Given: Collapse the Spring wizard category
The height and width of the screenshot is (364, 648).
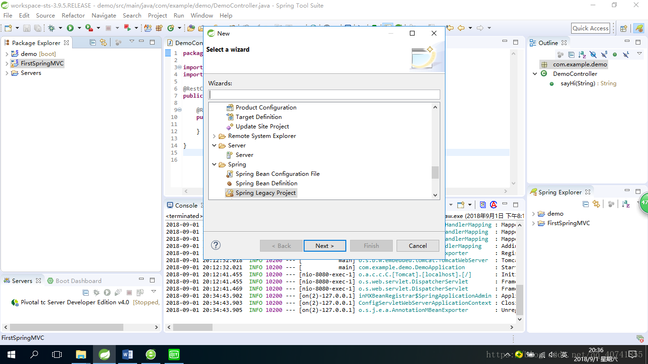Looking at the screenshot, I should [x=214, y=164].
